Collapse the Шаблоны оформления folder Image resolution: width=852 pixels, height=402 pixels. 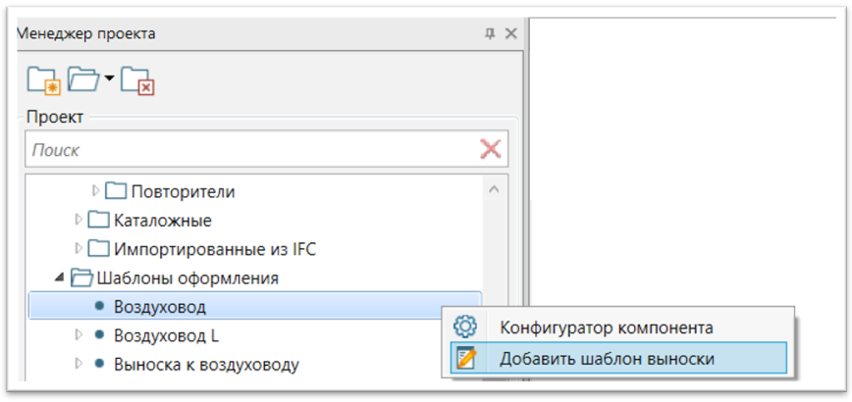click(x=59, y=278)
